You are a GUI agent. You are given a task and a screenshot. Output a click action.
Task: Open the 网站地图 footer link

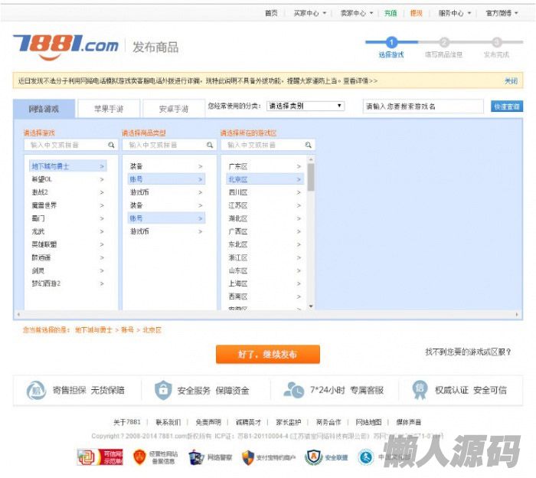[x=368, y=422]
